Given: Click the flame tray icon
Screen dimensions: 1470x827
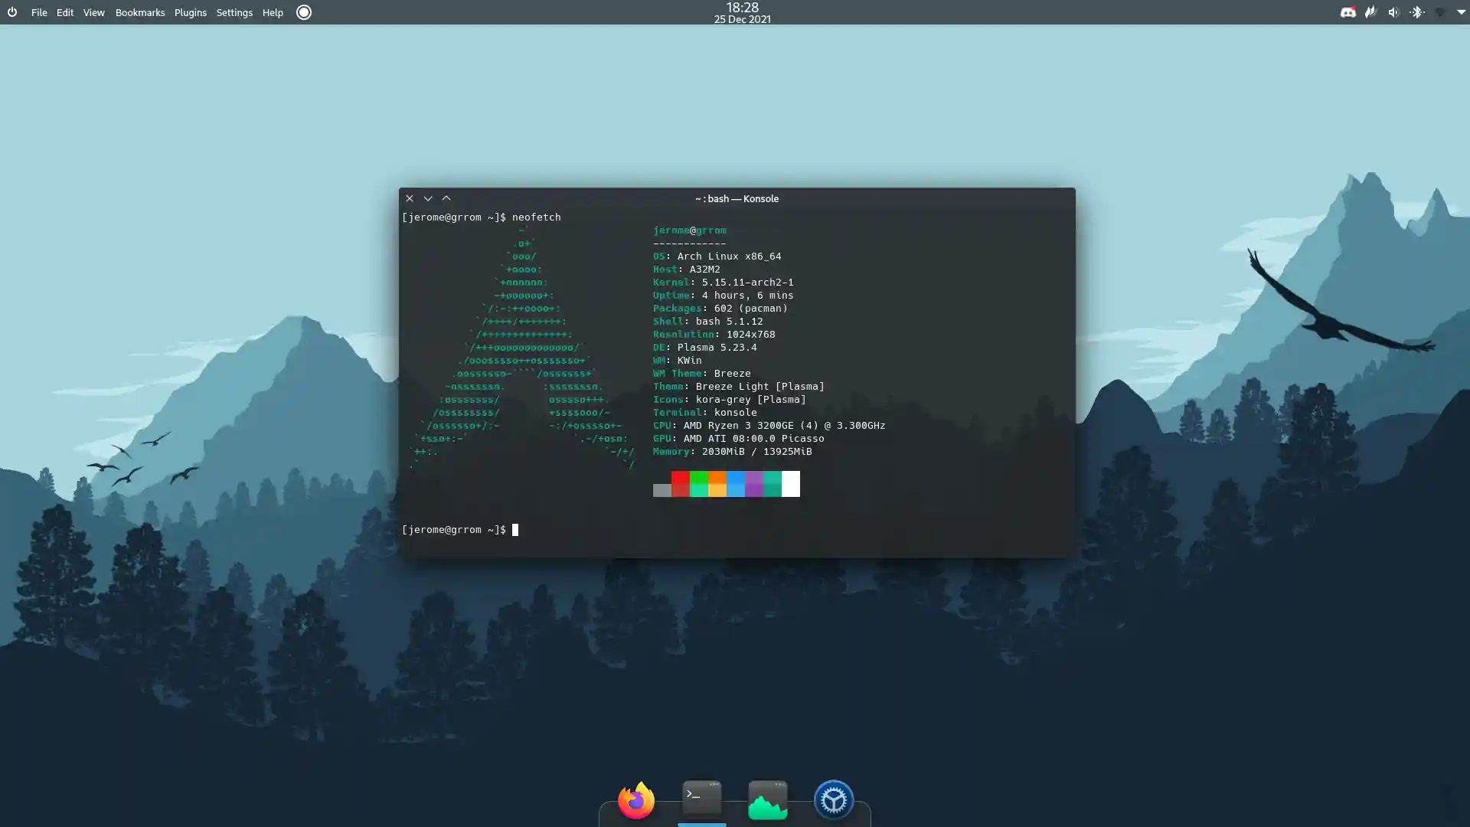Looking at the screenshot, I should coord(1370,12).
